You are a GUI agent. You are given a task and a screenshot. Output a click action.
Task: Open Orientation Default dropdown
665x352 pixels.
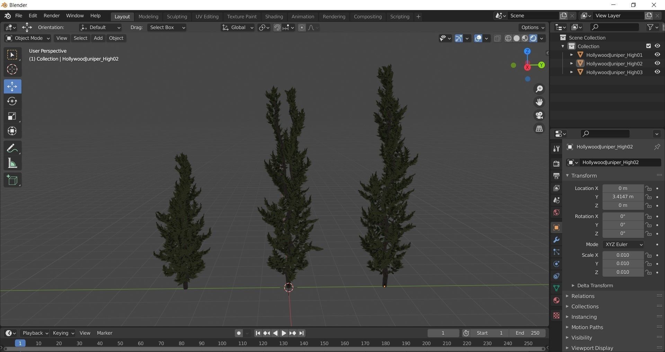(100, 27)
